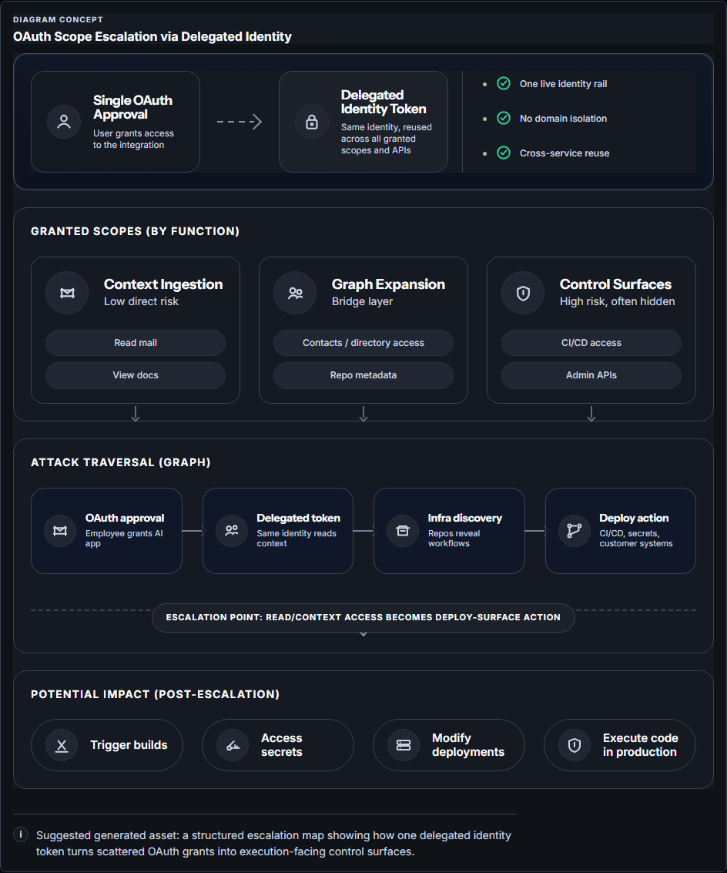Click the branch icon in Deploy action step

click(x=574, y=531)
